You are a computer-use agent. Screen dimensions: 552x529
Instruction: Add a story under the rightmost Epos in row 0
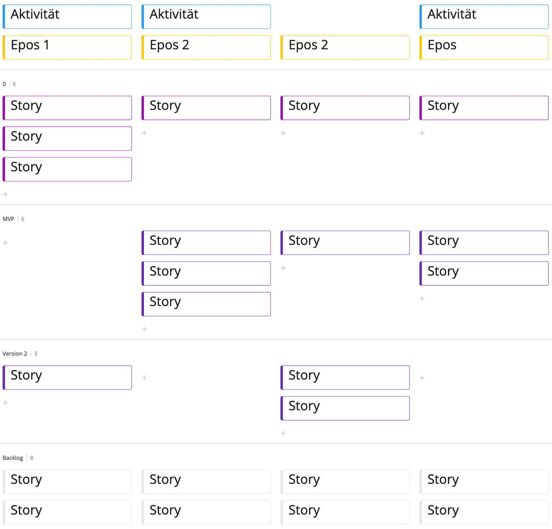(x=422, y=133)
